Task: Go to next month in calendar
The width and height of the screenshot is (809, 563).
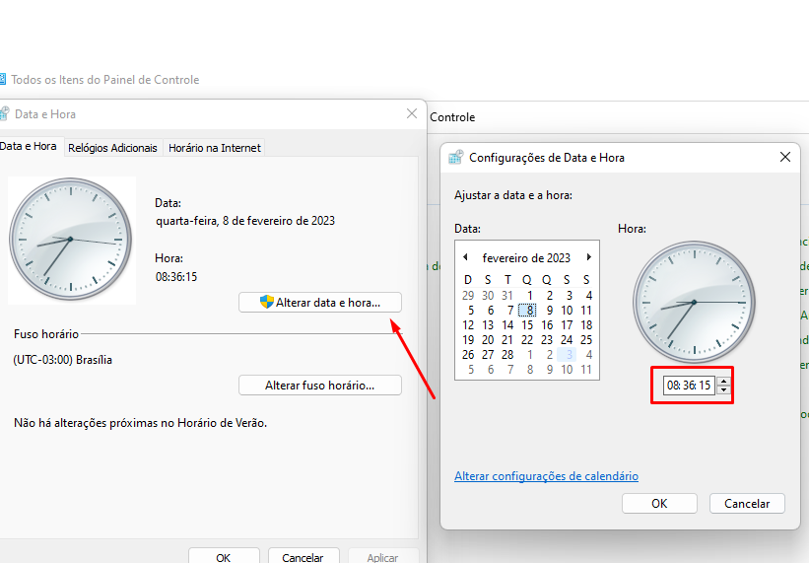Action: [588, 257]
